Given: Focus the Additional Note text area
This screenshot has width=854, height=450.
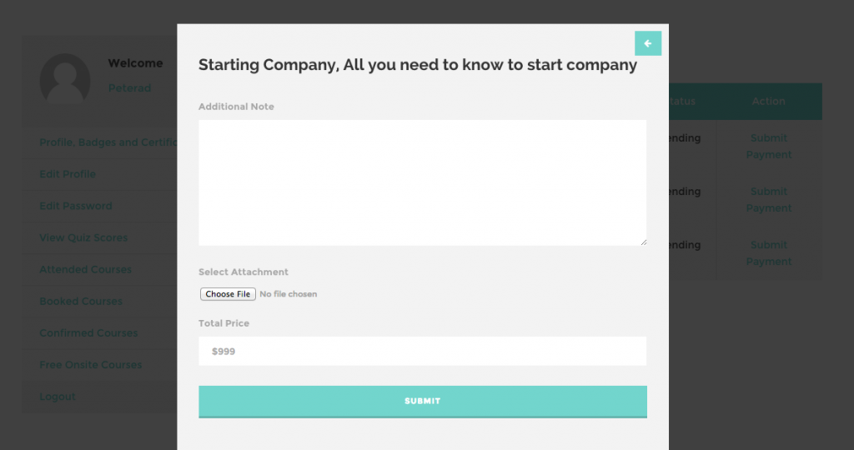Looking at the screenshot, I should 422,182.
